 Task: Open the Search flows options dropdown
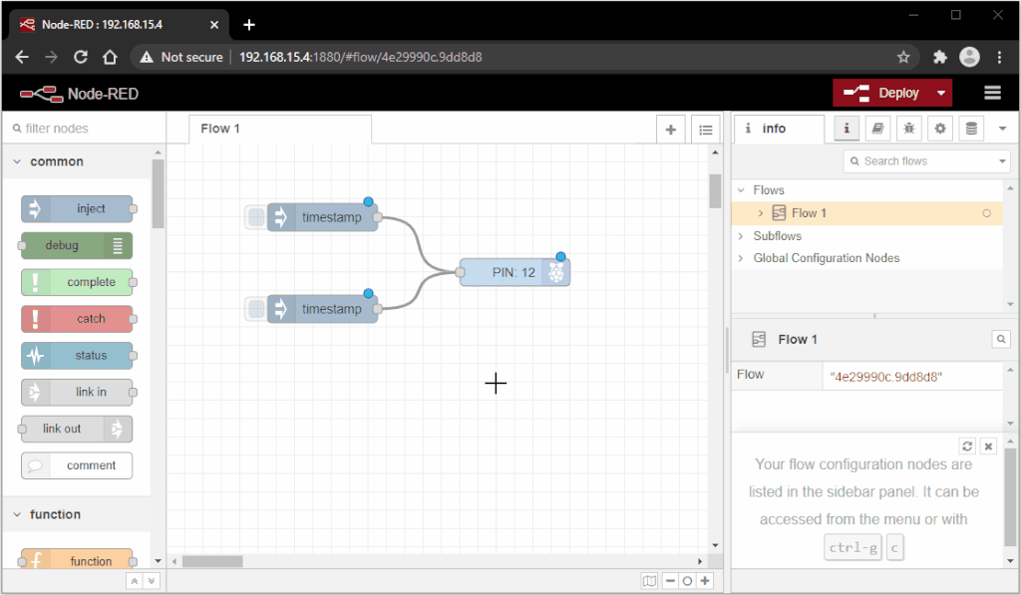coord(1002,160)
